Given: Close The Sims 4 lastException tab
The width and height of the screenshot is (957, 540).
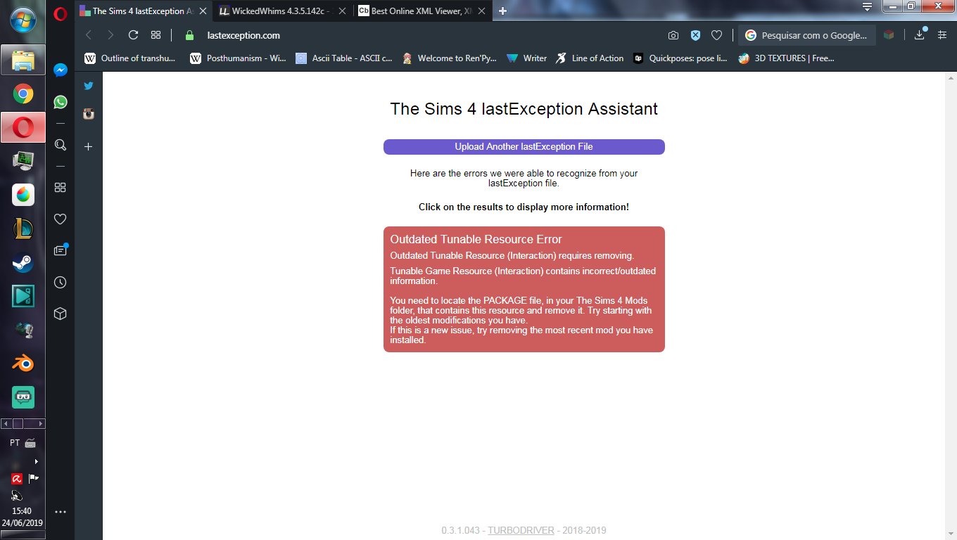Looking at the screenshot, I should tap(203, 11).
